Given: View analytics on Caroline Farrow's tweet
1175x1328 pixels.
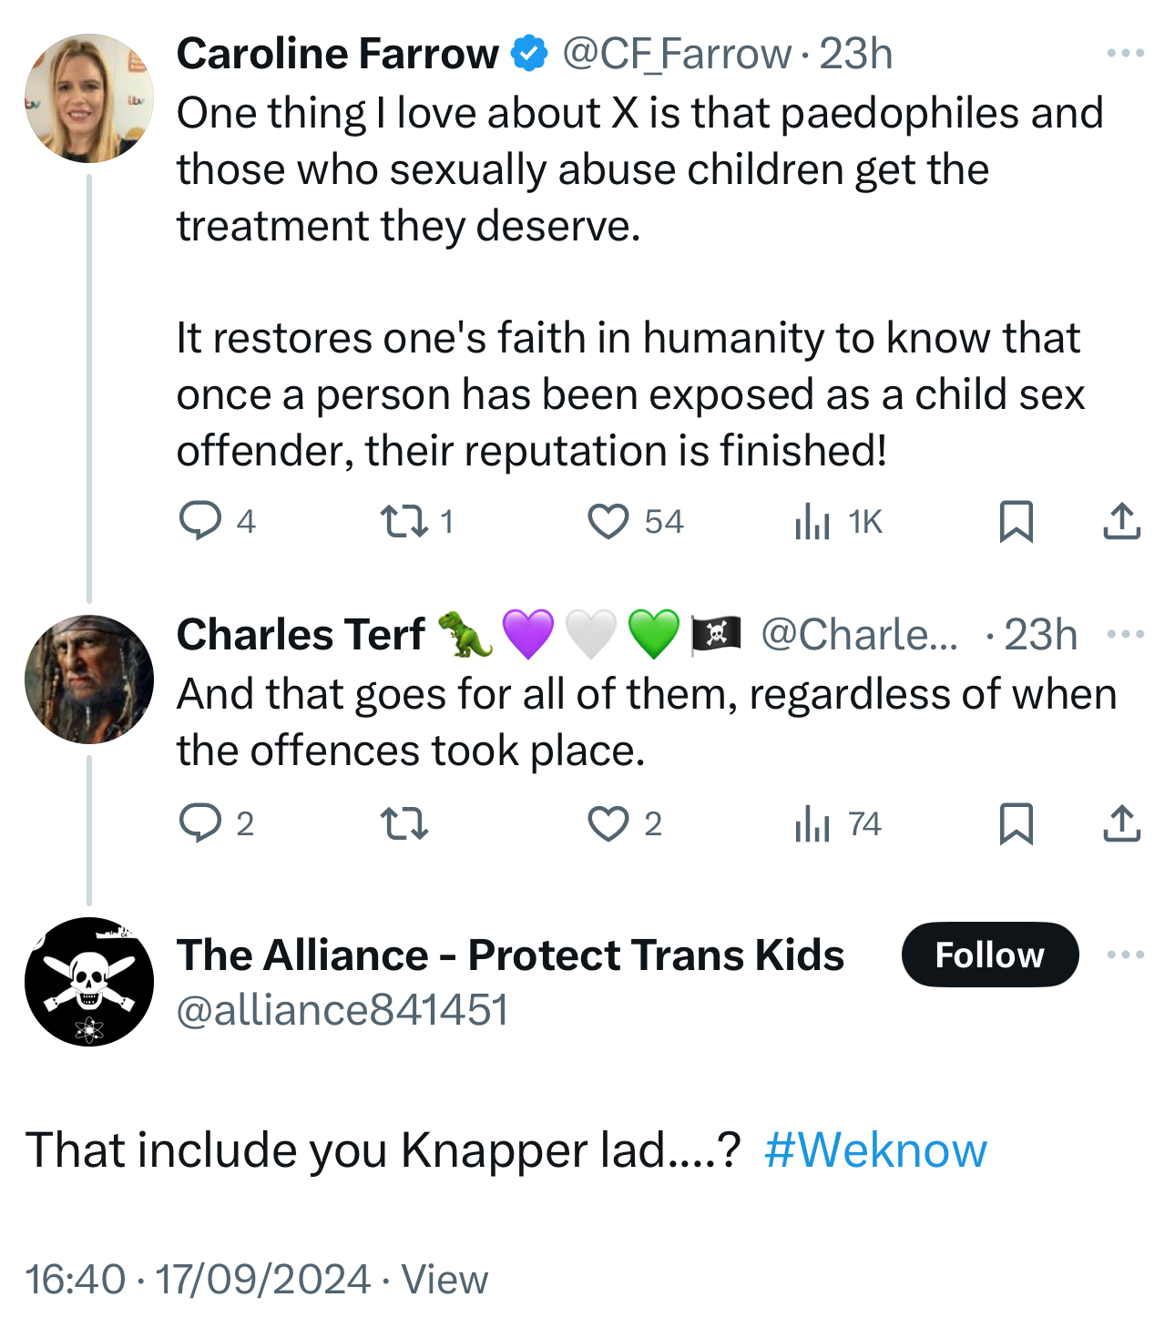Looking at the screenshot, I should [x=812, y=521].
